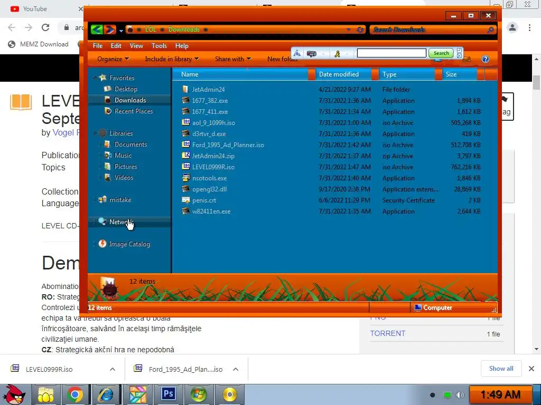The width and height of the screenshot is (541, 405).
Task: Select Image Catalog in navigation pane
Action: click(x=129, y=244)
